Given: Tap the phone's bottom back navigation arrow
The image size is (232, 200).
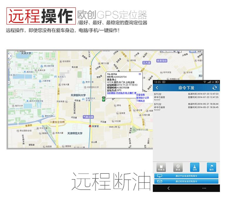Looking at the screenshot, I should [169, 188].
